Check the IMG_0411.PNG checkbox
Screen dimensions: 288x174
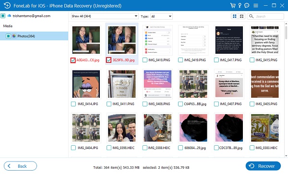click(x=109, y=104)
